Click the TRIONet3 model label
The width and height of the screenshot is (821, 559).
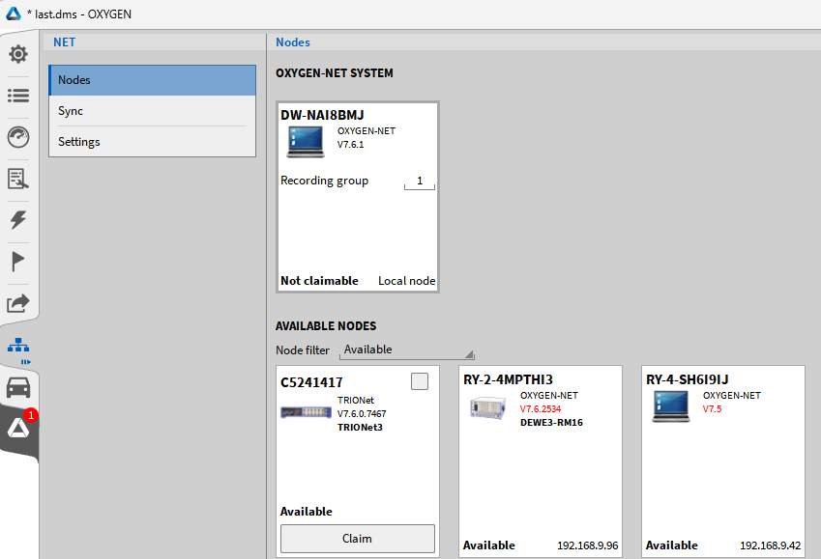361,428
